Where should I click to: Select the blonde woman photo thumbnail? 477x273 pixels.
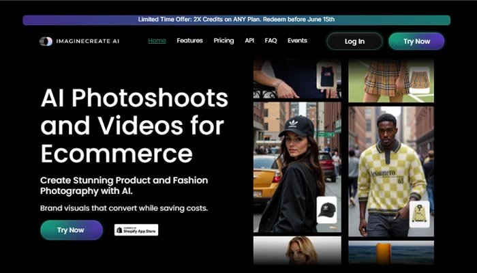coord(297,250)
